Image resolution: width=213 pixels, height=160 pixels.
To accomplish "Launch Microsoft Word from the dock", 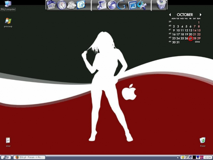I will [132, 5].
